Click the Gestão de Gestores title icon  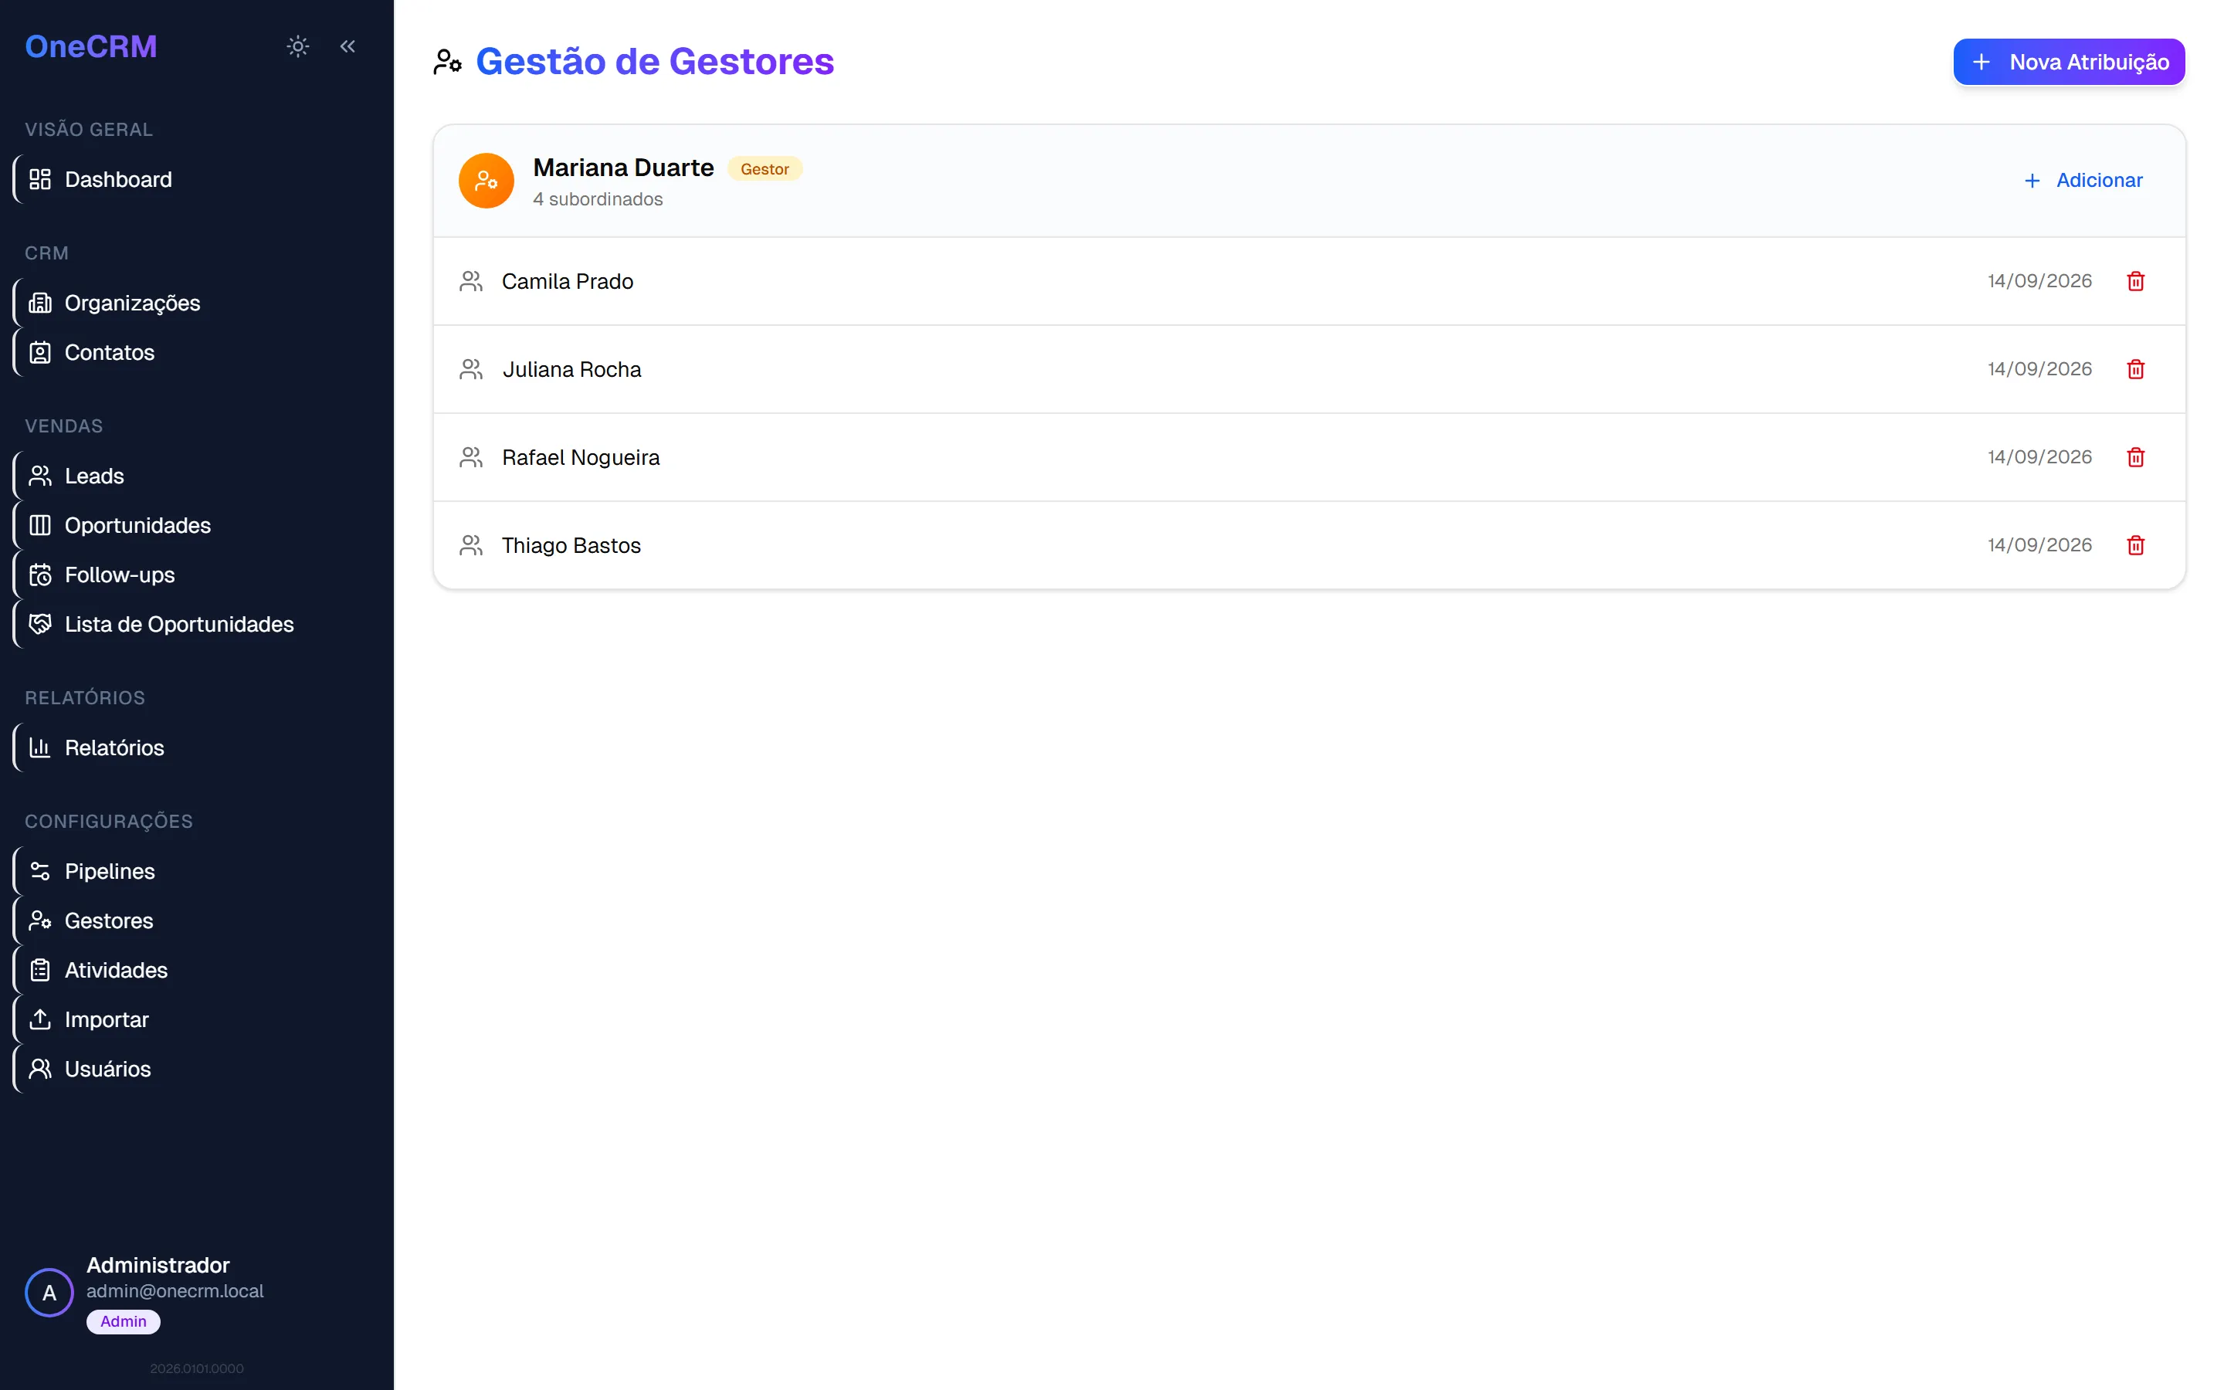[x=448, y=62]
